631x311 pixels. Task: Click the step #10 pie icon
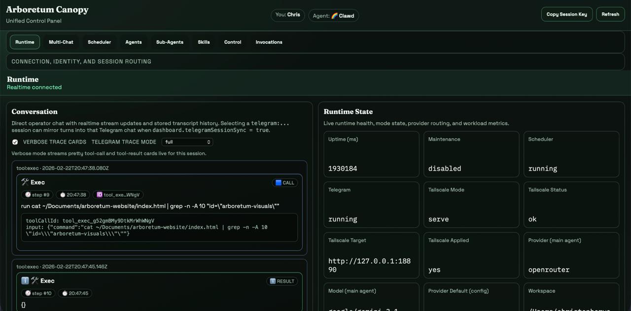(x=29, y=293)
